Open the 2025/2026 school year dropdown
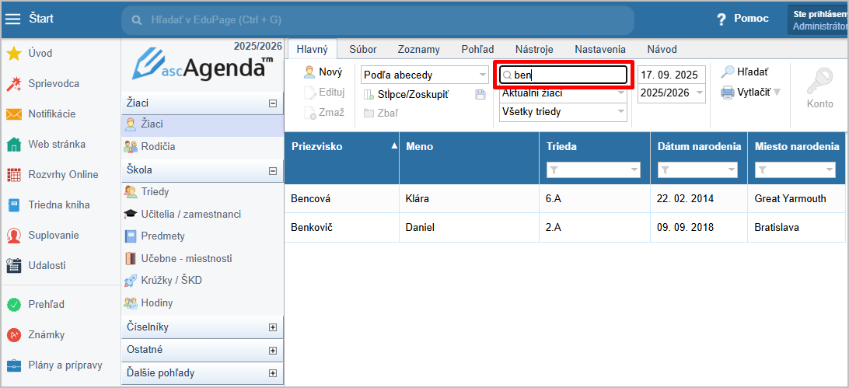The height and width of the screenshot is (388, 849). pos(672,93)
